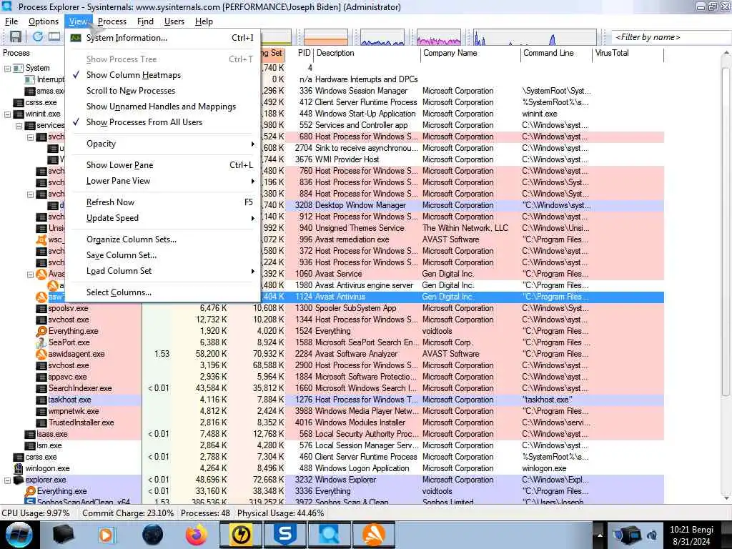Open media player from the taskbar
The width and height of the screenshot is (732, 549).
[106, 535]
